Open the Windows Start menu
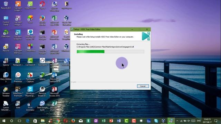Viewport: 221px width, 124px height. coord(4,121)
